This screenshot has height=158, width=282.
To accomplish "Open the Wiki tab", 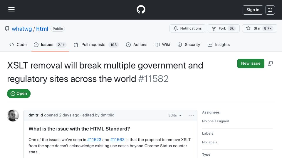I will tap(162, 44).
